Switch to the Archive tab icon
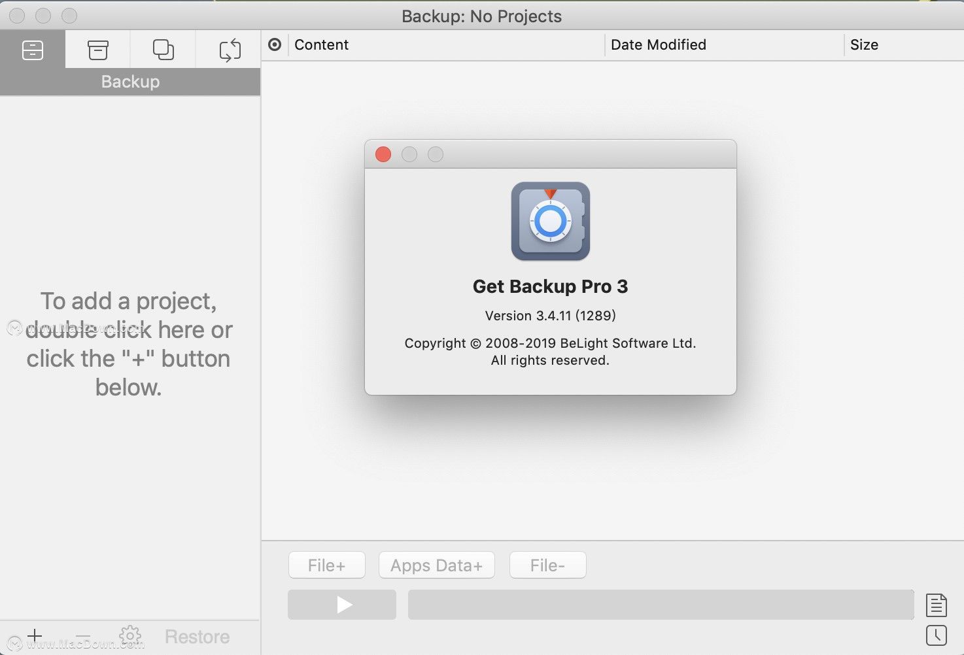The image size is (964, 655). tap(98, 50)
